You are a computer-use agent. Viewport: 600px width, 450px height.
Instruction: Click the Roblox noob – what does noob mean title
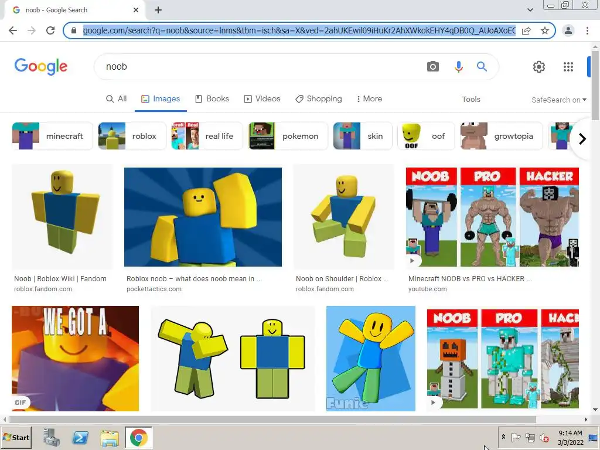pyautogui.click(x=195, y=279)
